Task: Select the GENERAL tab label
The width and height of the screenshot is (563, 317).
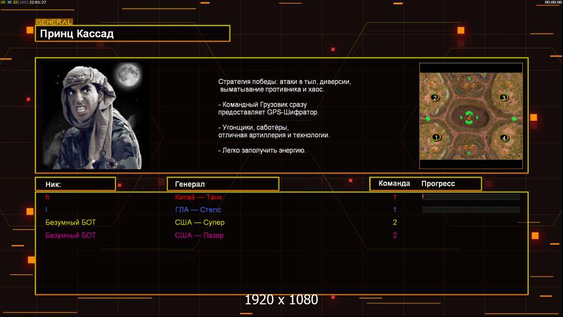Action: coord(54,22)
